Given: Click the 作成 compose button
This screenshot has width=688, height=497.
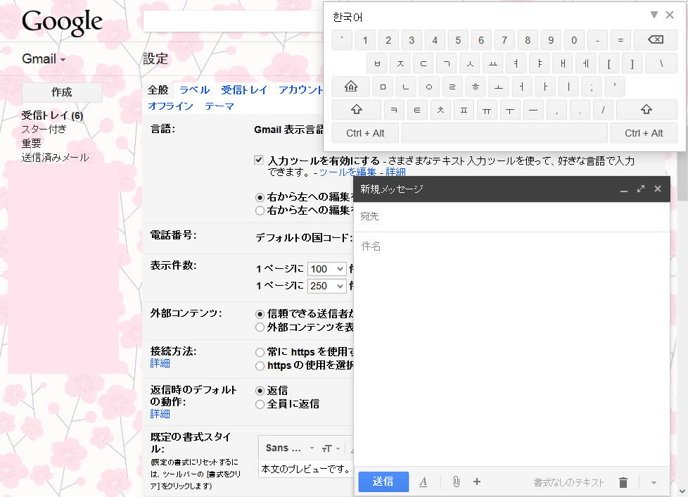Looking at the screenshot, I should (x=62, y=92).
